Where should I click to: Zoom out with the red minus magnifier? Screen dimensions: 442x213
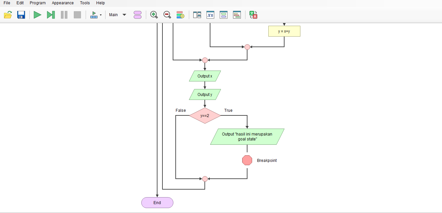click(167, 15)
